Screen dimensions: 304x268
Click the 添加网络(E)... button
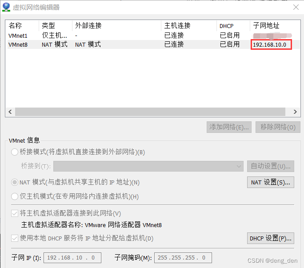tap(229, 127)
